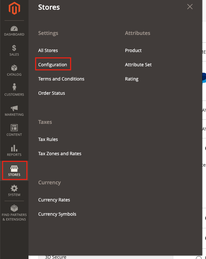206x259 pixels.
Task: Open Tax Rules
Action: (48, 139)
